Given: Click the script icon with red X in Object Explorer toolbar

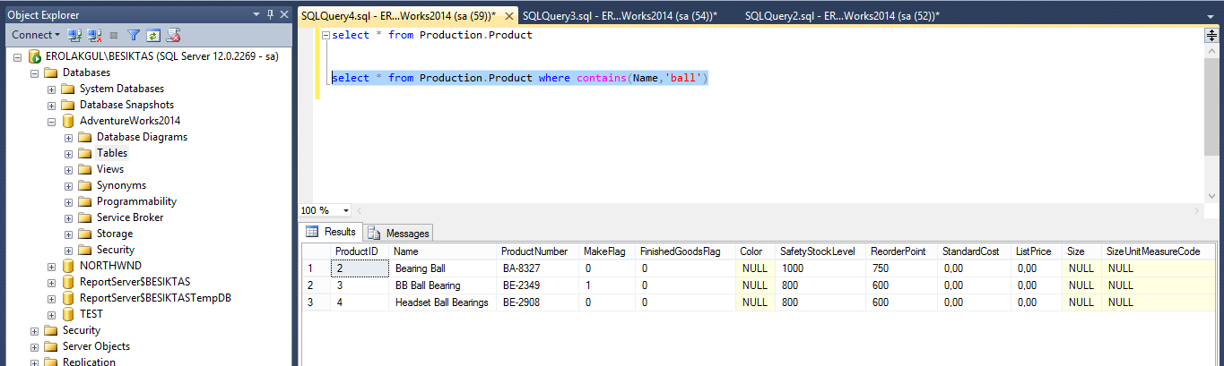Looking at the screenshot, I should click(x=173, y=35).
